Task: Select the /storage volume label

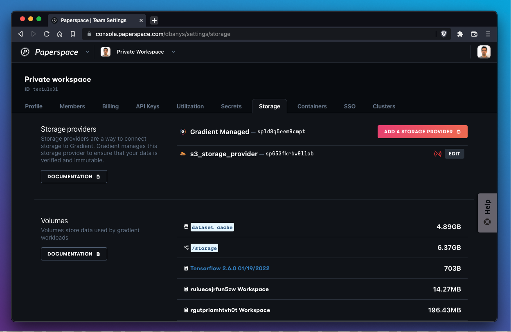Action: [204, 248]
